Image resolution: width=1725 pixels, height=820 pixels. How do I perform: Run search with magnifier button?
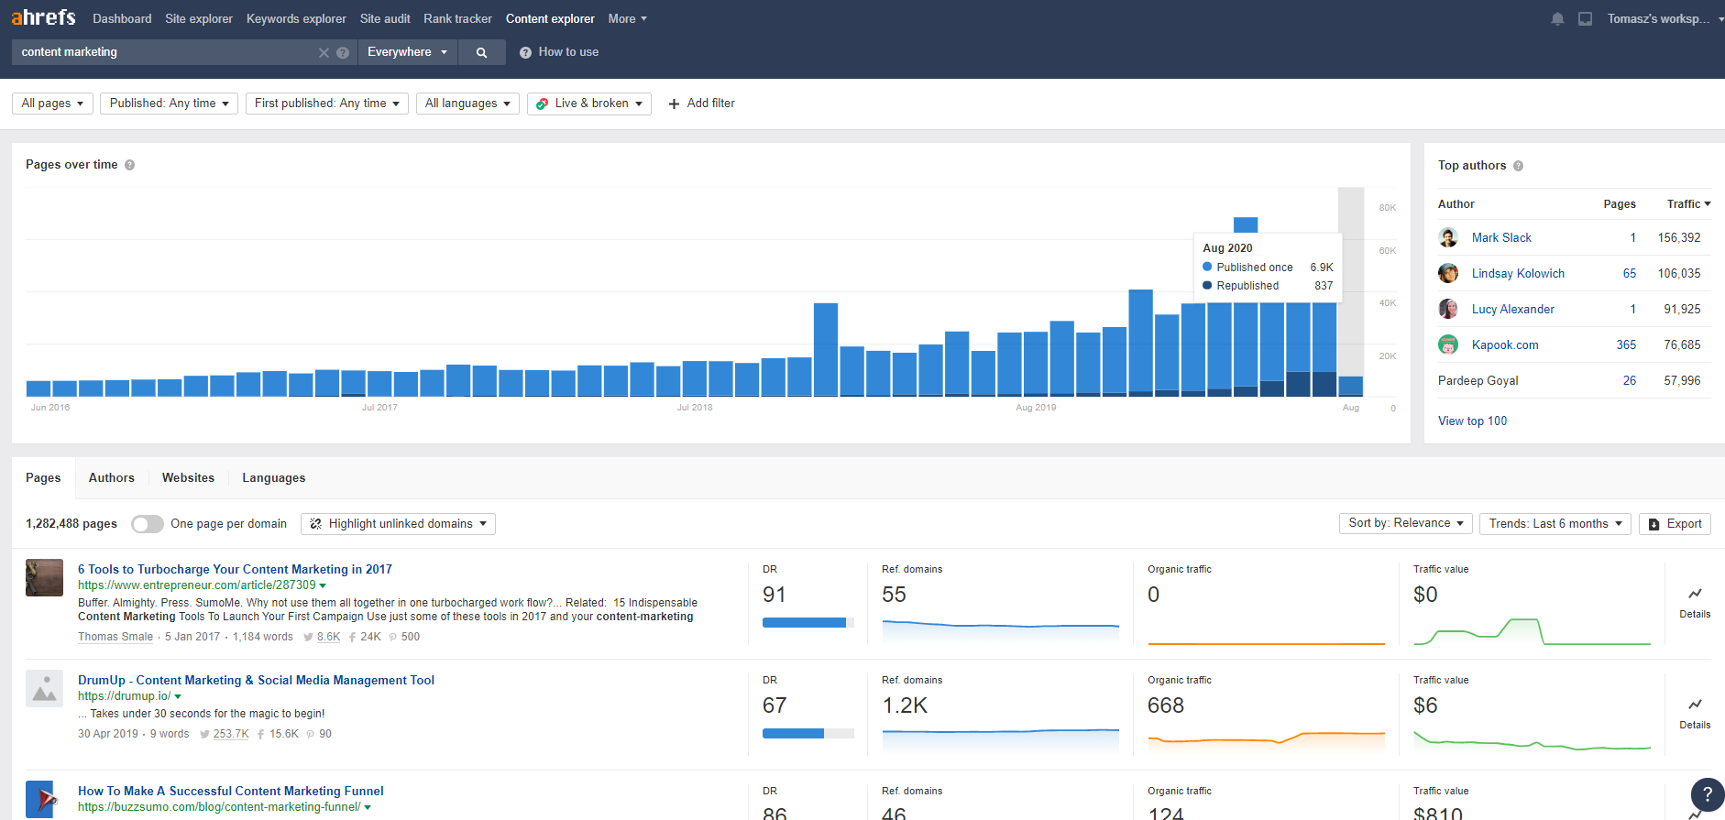click(481, 52)
